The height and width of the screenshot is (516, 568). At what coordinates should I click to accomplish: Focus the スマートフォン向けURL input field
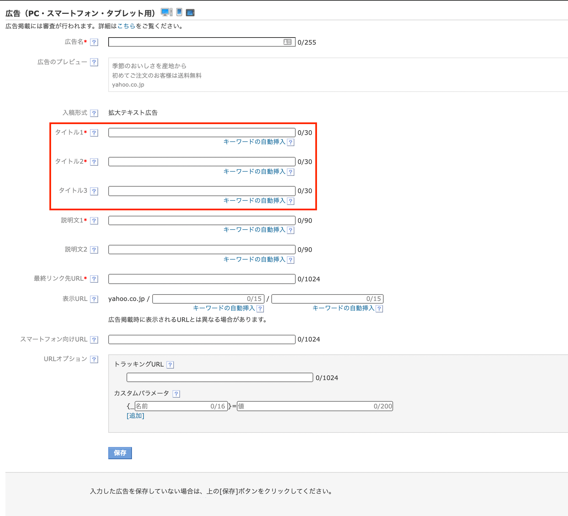pos(202,339)
